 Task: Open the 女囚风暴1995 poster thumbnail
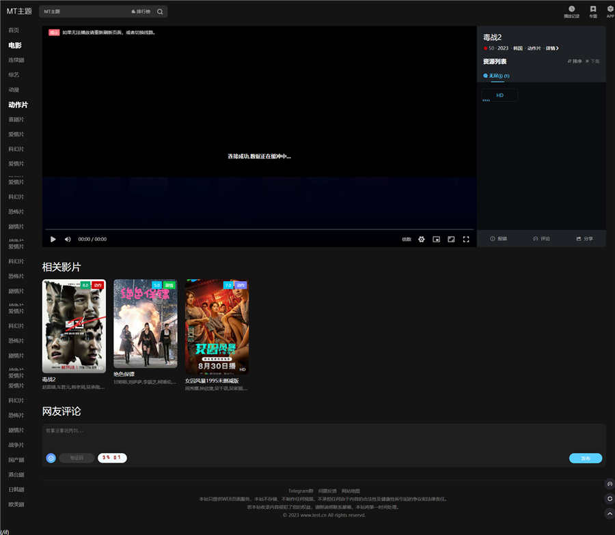[217, 327]
